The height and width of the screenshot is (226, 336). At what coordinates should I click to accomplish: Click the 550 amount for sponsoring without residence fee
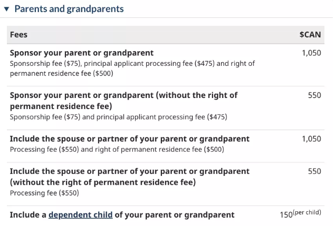314,95
